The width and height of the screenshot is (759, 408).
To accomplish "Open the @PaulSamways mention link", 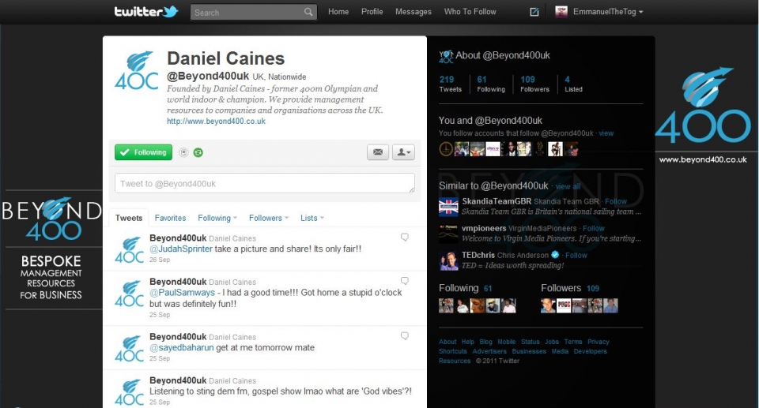I will click(x=182, y=293).
